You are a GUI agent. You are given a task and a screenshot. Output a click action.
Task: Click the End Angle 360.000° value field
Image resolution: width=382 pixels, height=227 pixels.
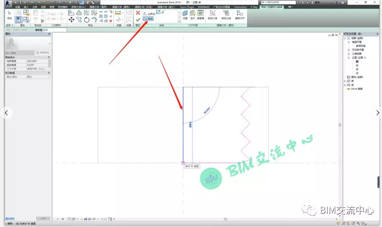pos(37,61)
